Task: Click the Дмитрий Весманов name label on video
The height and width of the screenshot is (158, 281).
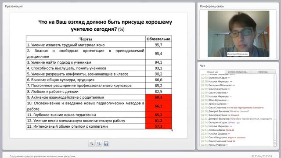Action: point(238,54)
